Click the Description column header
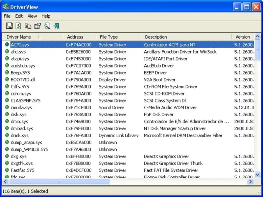263x197 pixels. pos(156,37)
